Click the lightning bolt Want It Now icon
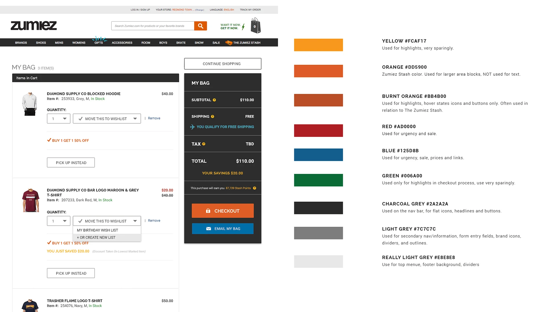The height and width of the screenshot is (312, 556). (243, 27)
